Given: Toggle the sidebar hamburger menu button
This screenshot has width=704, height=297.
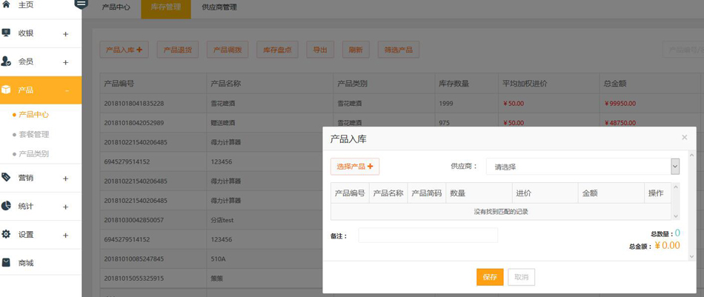Looking at the screenshot, I should [82, 4].
